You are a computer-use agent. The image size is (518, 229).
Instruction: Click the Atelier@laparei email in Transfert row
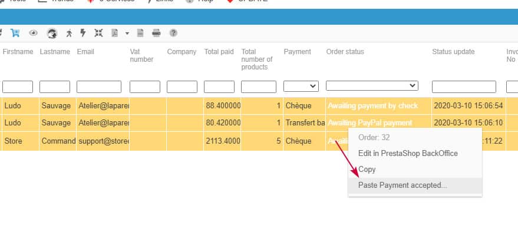[103, 123]
